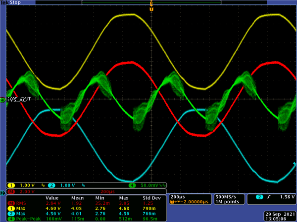297x222 pixels.
Task: Click the 166mV peak-peak value
Action: pyautogui.click(x=53, y=219)
